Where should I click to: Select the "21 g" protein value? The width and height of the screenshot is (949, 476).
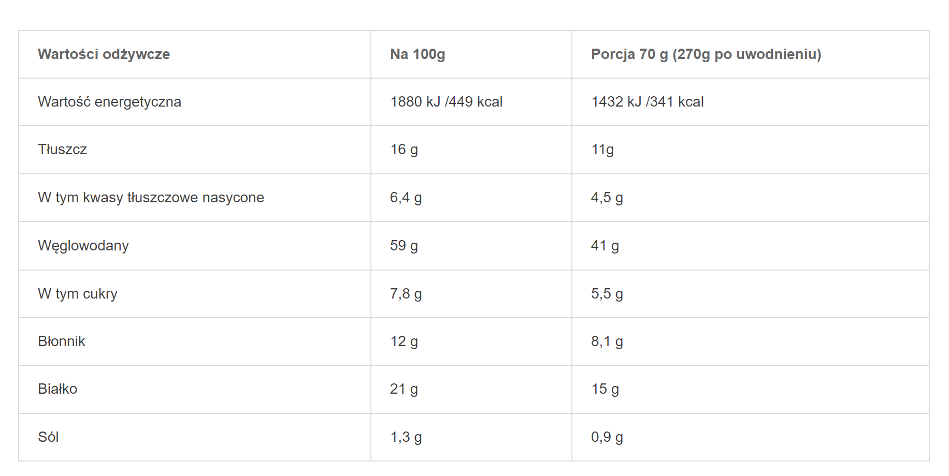pyautogui.click(x=404, y=389)
